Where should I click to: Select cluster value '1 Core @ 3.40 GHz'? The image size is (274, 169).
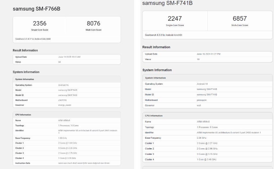tap(207, 159)
